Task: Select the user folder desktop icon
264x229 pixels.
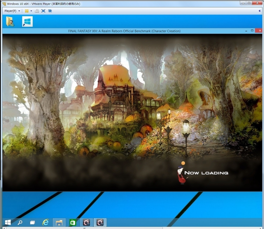Action: tap(10, 21)
